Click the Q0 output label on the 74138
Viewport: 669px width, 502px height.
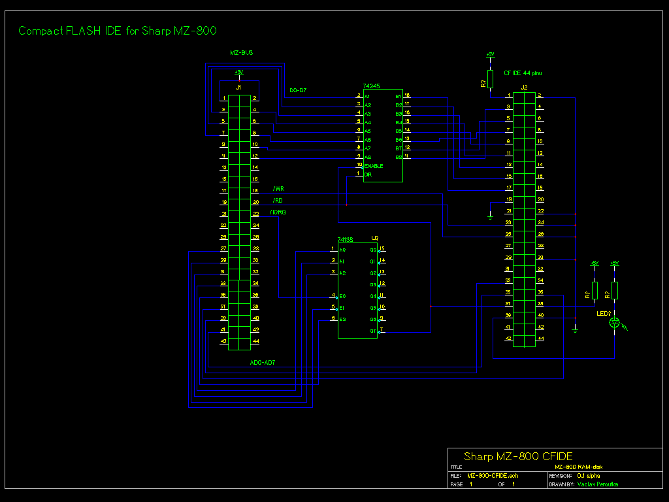tap(373, 250)
